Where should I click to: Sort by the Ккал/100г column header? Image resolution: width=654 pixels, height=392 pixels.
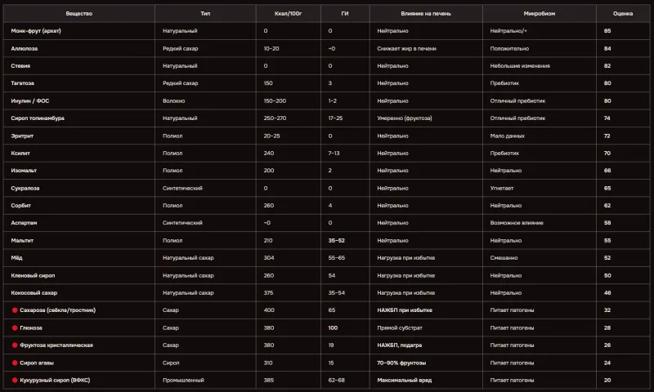pos(289,14)
